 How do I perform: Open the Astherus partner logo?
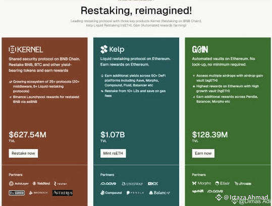(x=63, y=193)
